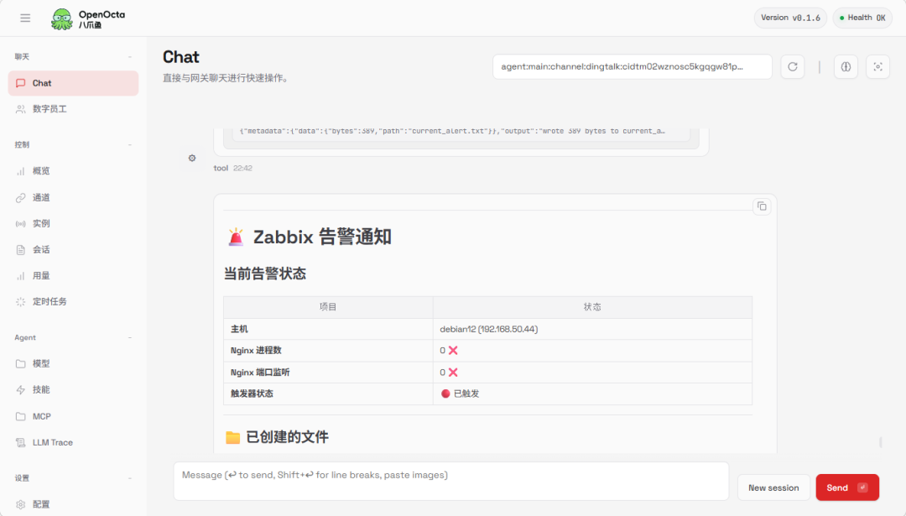
Task: Collapse the 控制 sidebar section
Action: (x=130, y=145)
